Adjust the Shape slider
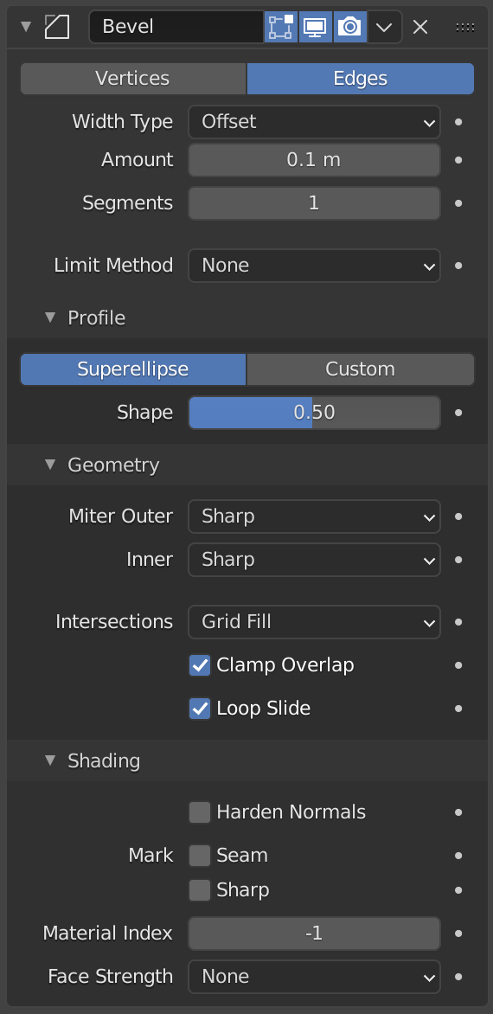 [314, 413]
